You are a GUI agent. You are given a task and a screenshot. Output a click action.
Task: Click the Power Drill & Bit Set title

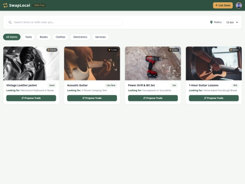click(142, 85)
